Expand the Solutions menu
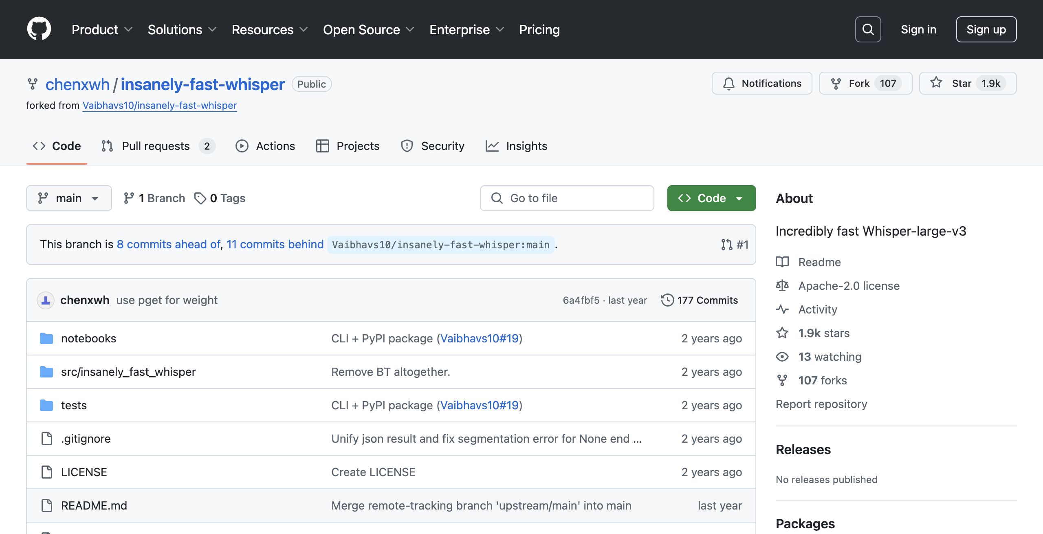The image size is (1043, 534). 182,30
